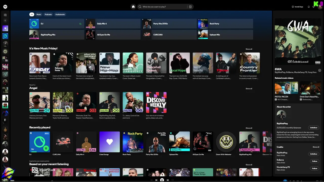Show all Based on your recent listening
The height and width of the screenshot is (182, 324).
(x=249, y=165)
